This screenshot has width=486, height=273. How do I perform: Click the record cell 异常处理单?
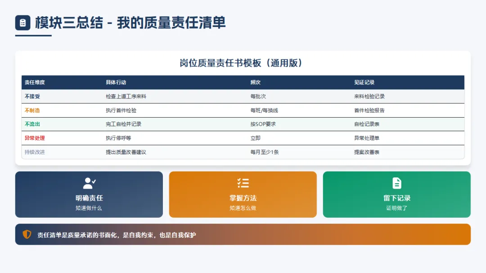point(367,138)
